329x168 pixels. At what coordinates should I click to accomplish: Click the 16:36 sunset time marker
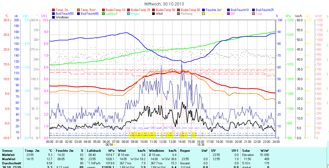[201, 144]
